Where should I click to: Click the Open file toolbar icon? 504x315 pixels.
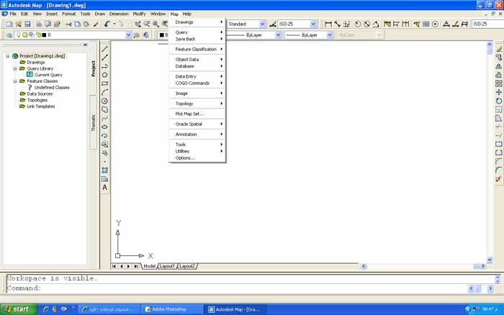tap(19, 24)
